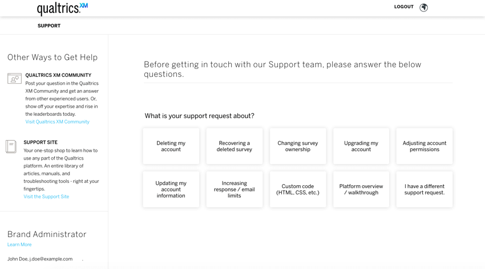Click the globe language icon
Viewport: 485px width, 269px height.
[x=423, y=7]
